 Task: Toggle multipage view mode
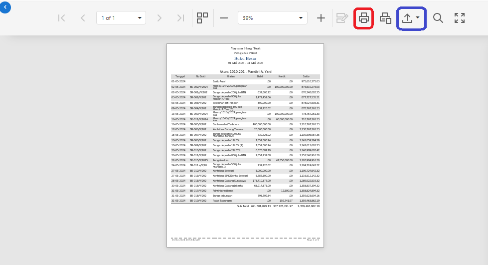click(x=202, y=18)
